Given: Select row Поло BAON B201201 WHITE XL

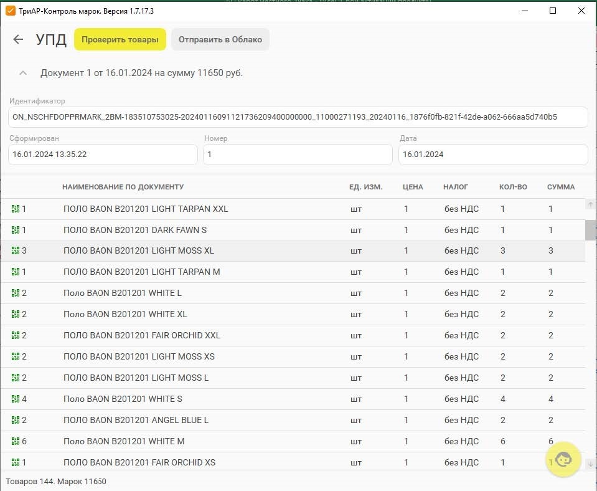Looking at the screenshot, I should 293,314.
